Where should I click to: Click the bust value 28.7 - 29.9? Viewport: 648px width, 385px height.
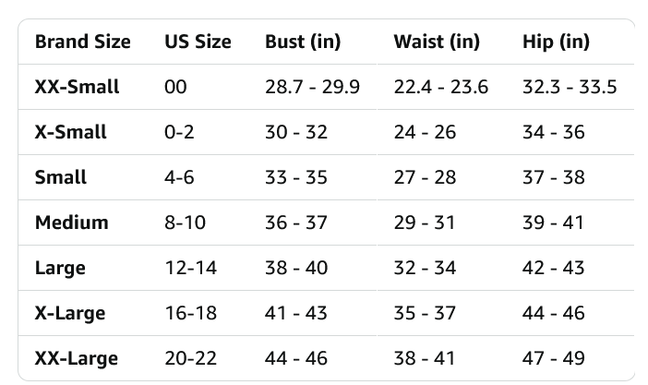(312, 88)
